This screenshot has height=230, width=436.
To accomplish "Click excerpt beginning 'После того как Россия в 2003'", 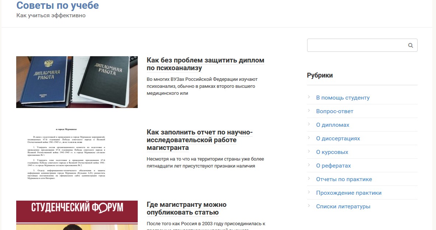I will pyautogui.click(x=206, y=225).
